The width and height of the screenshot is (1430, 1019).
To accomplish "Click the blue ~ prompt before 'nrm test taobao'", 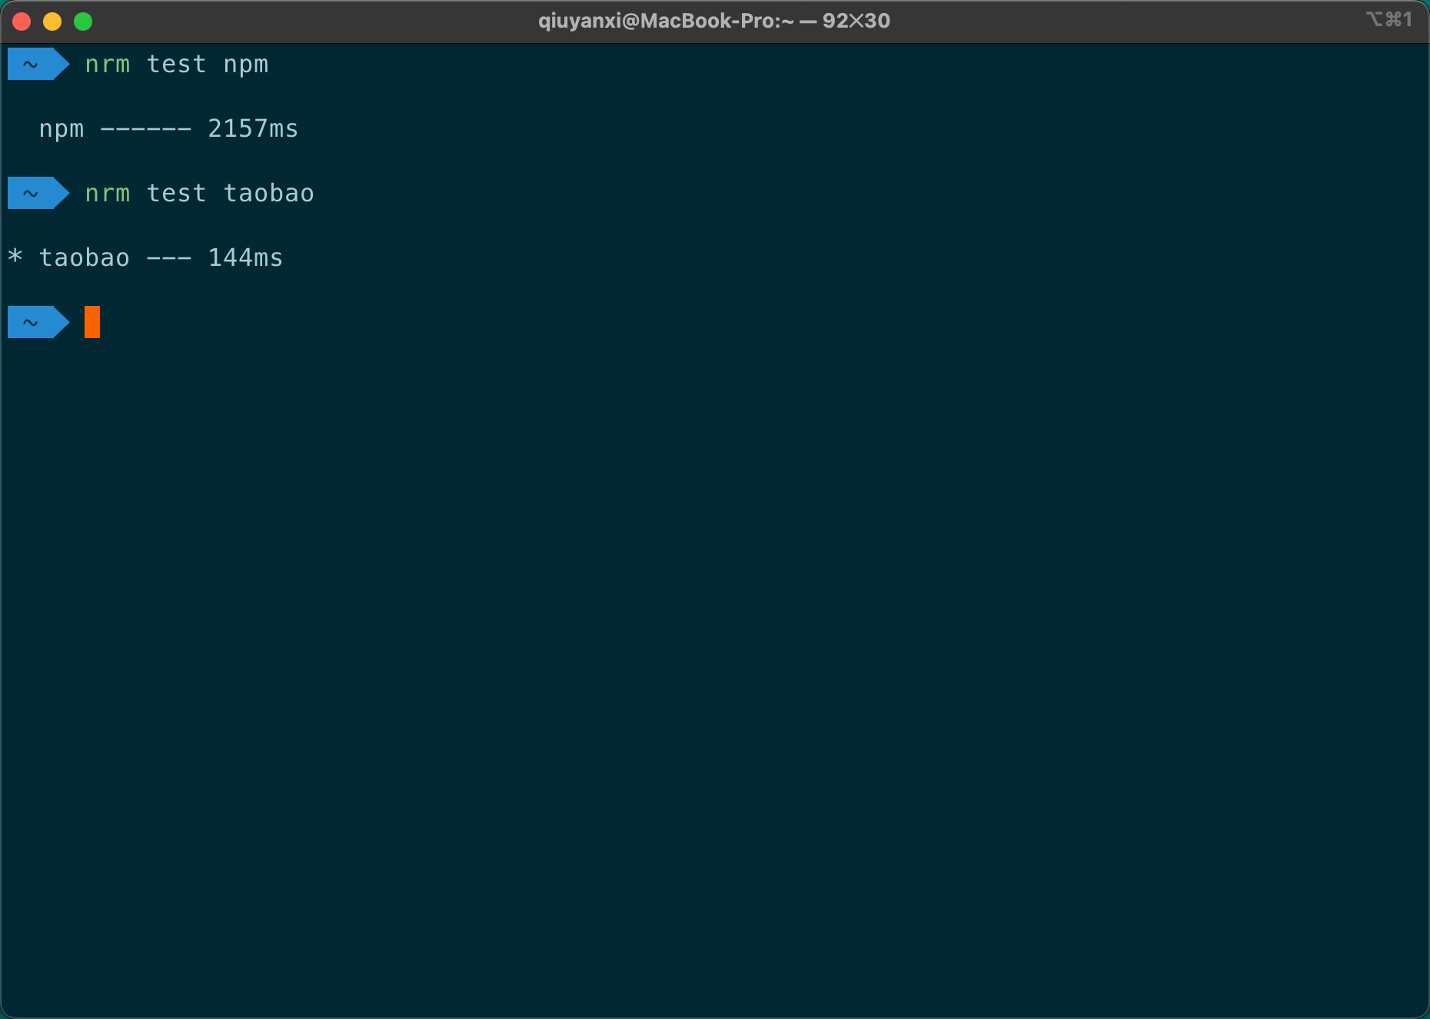I will click(38, 193).
